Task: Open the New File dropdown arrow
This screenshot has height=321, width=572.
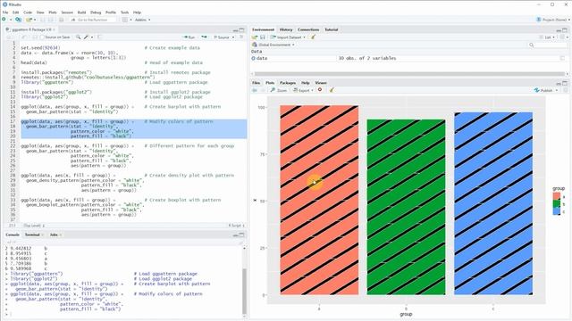Action: point(11,20)
